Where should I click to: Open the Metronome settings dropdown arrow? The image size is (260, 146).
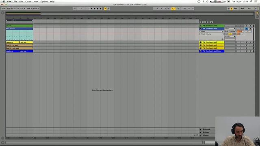tap(31, 9)
